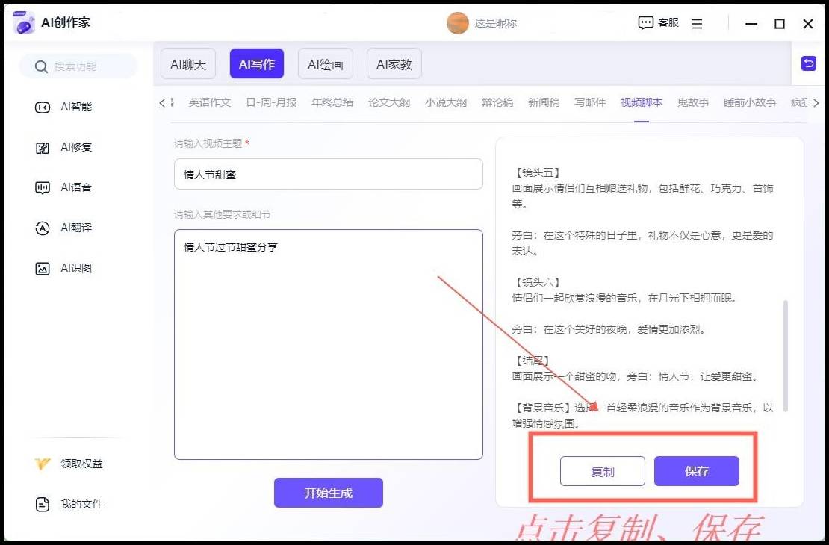Screen dimensions: 829x545
Task: Click the output panel vertical scrollbar
Action: point(785,355)
